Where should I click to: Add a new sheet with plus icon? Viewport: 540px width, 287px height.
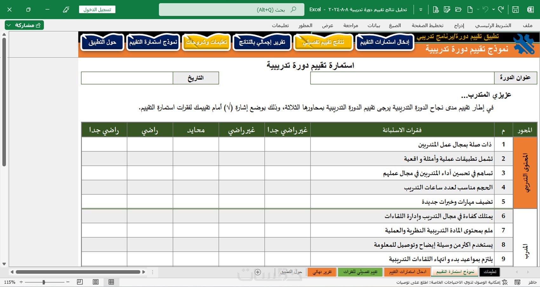(x=258, y=272)
